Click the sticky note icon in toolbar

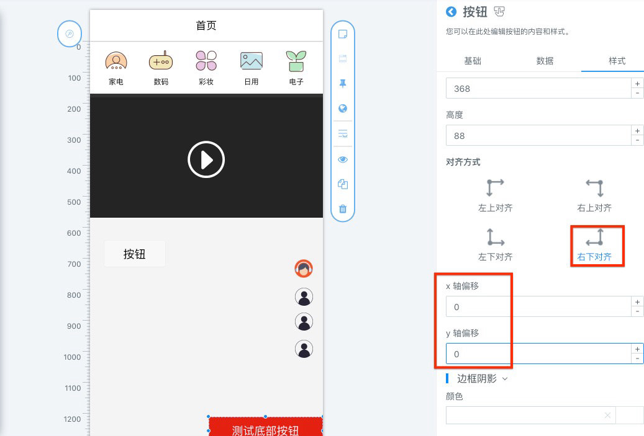coord(342,34)
